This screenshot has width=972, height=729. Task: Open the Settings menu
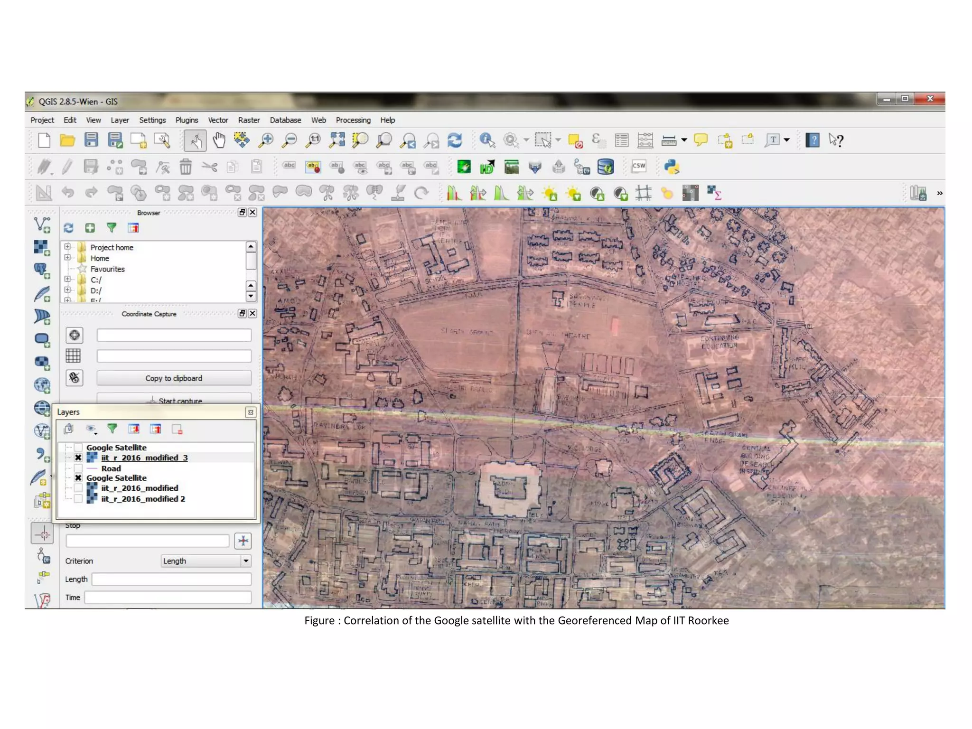(x=152, y=120)
